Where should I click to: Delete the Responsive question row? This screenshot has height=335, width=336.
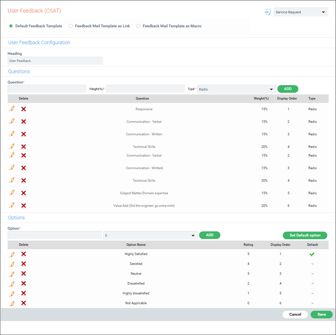(24, 109)
